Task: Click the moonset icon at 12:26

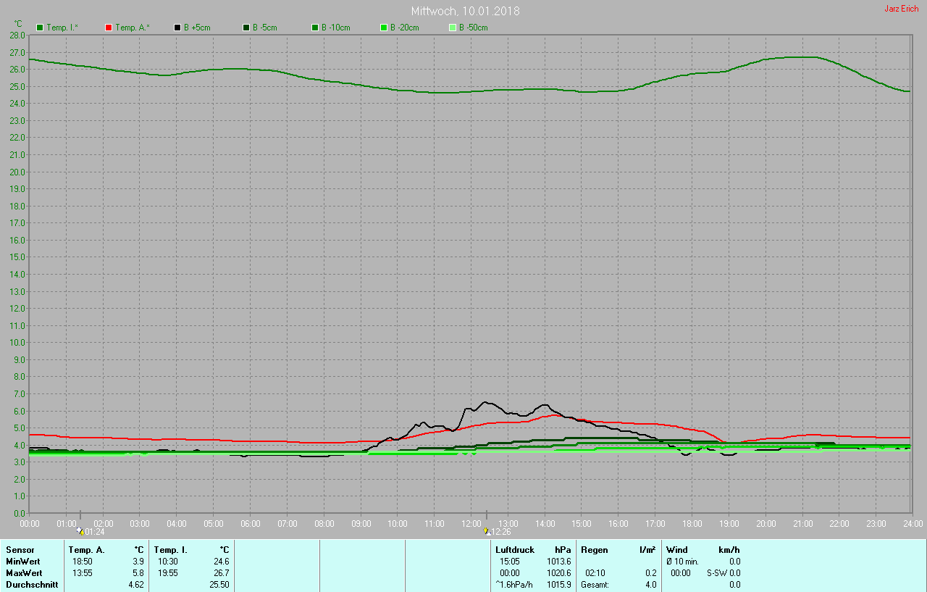Action: (486, 531)
